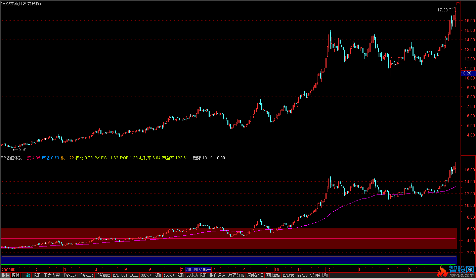Select the RSIVB1 indicator tab
This screenshot has width=476, height=279.
tap(288, 275)
